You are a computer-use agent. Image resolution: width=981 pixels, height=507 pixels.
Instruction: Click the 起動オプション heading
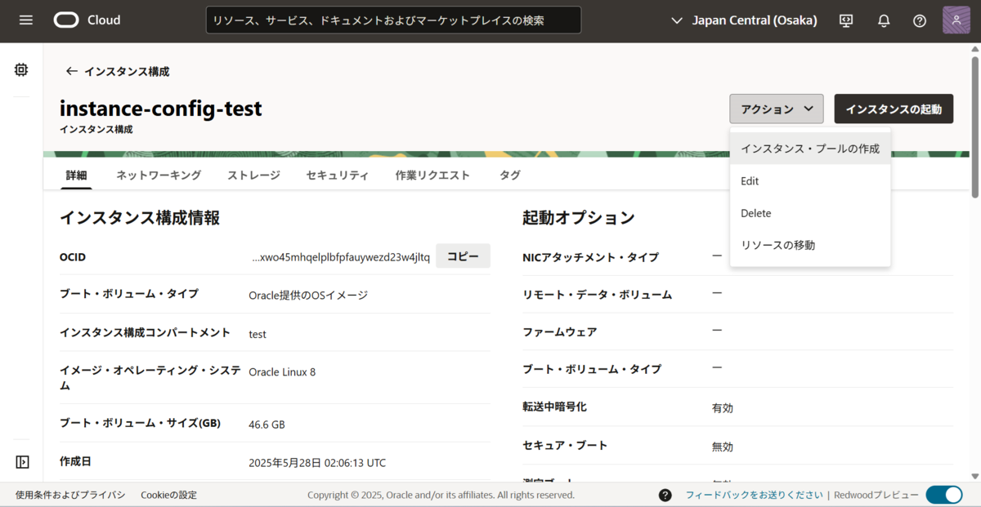click(x=579, y=218)
